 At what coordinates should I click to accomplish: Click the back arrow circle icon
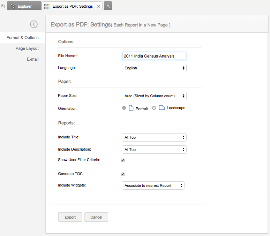[x=34, y=24]
